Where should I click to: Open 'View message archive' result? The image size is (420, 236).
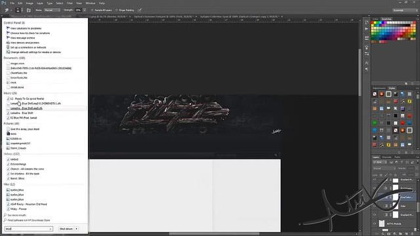click(x=22, y=38)
